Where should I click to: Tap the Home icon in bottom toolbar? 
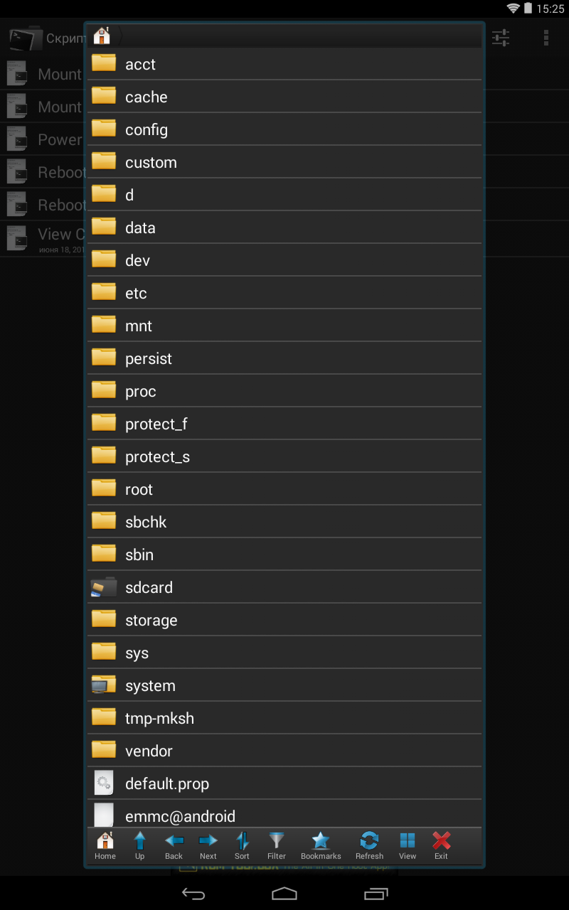point(105,845)
